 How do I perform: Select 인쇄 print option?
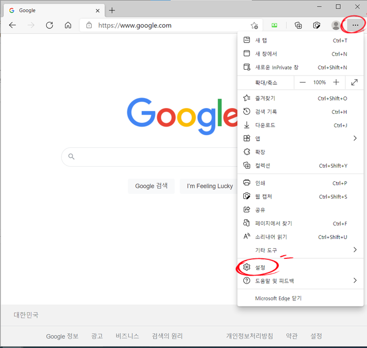point(300,183)
